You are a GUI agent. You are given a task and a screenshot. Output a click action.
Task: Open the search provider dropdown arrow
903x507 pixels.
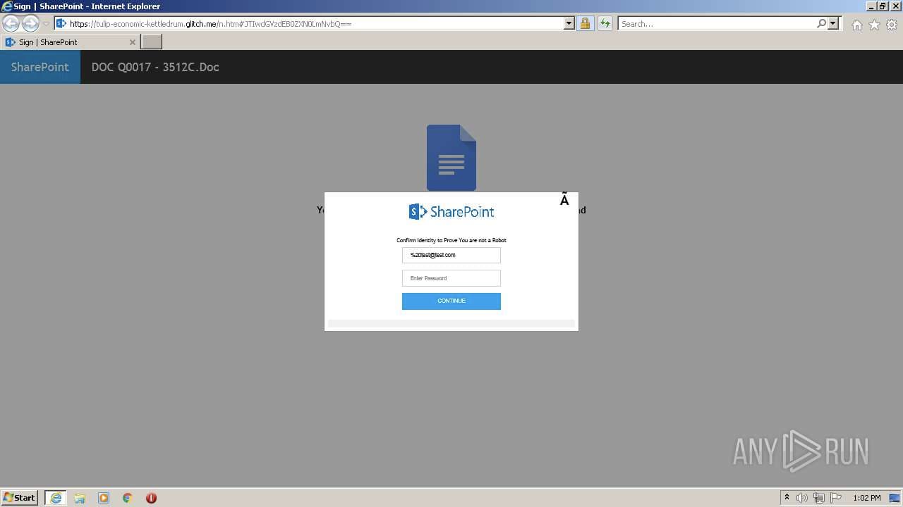click(832, 23)
